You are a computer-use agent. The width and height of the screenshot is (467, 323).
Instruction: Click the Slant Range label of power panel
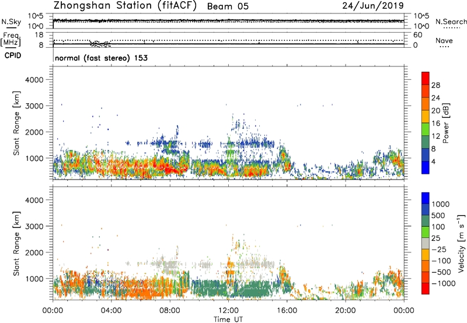[x=17, y=123]
